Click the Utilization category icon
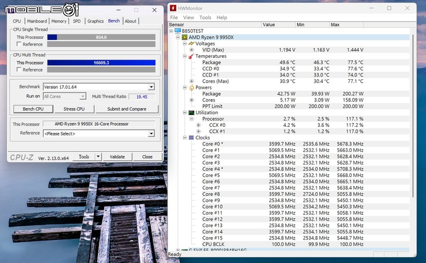 pos(191,112)
